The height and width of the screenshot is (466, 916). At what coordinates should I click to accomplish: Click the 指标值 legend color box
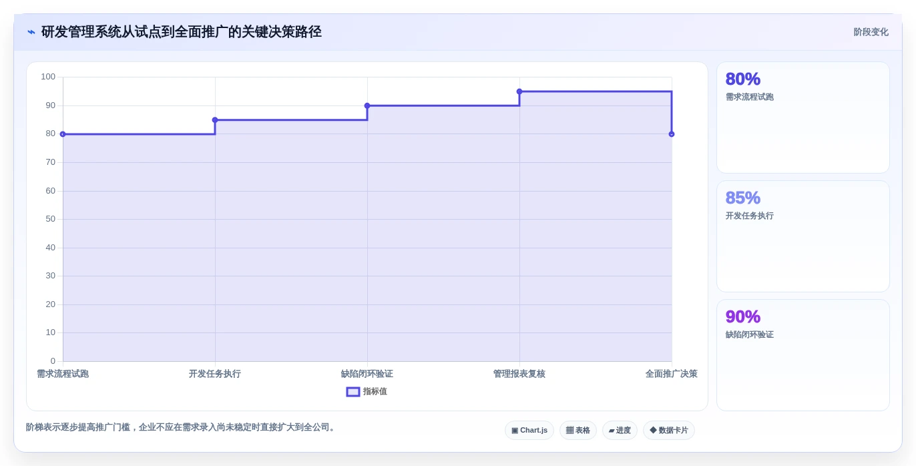coord(353,392)
